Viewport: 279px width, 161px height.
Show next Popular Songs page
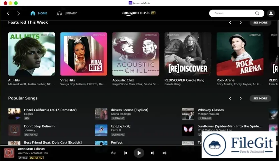pyautogui.click(x=241, y=98)
